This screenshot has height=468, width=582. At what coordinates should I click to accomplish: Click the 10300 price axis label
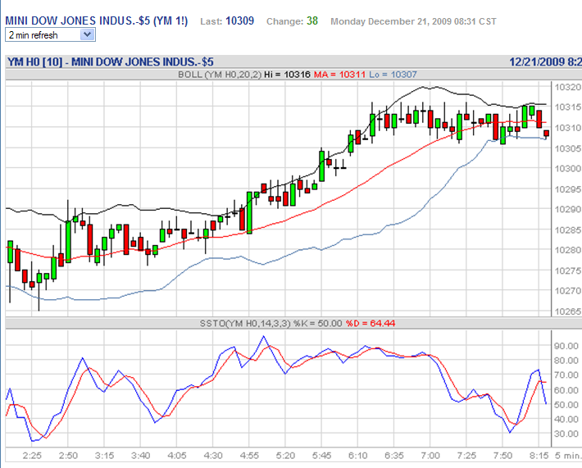(x=567, y=169)
